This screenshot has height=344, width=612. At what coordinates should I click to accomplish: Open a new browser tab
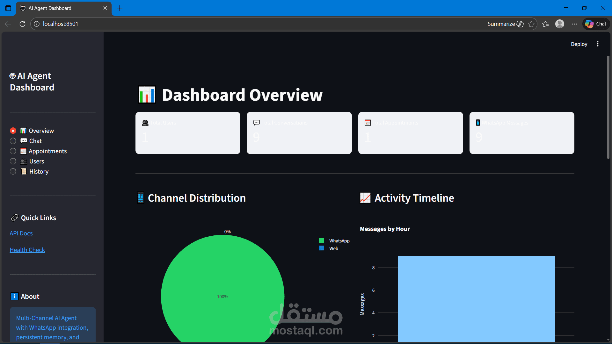120,8
